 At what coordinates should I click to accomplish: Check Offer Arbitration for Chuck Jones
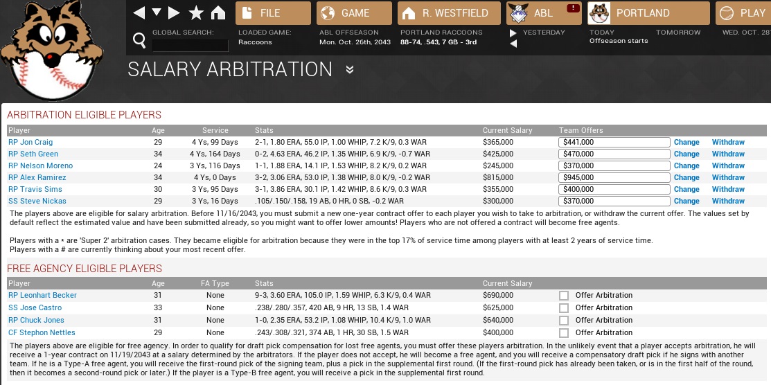[x=564, y=320]
